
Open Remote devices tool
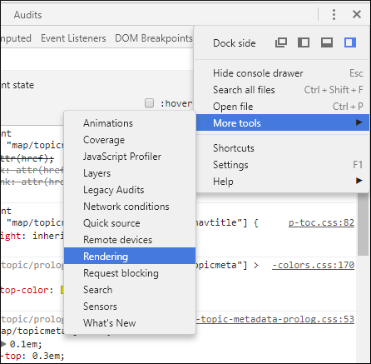[x=130, y=240]
